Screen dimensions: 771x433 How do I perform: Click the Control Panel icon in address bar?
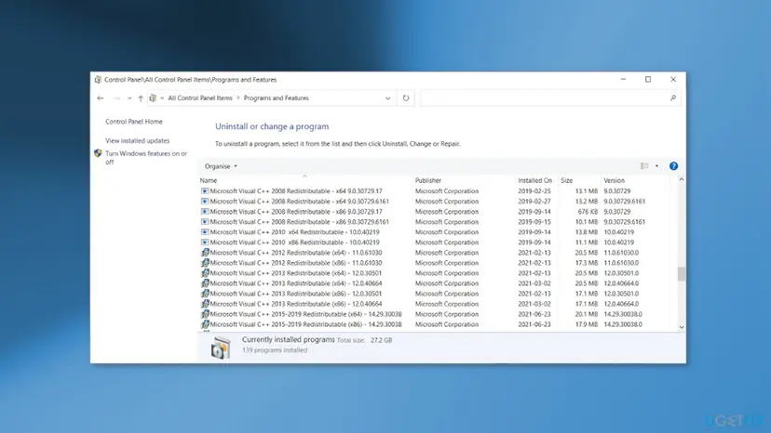[153, 98]
